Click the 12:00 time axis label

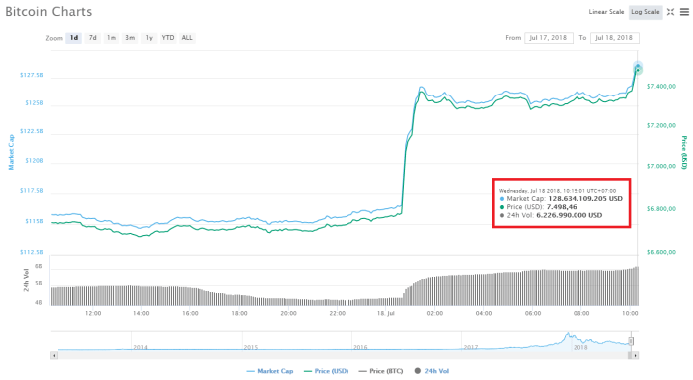(93, 313)
